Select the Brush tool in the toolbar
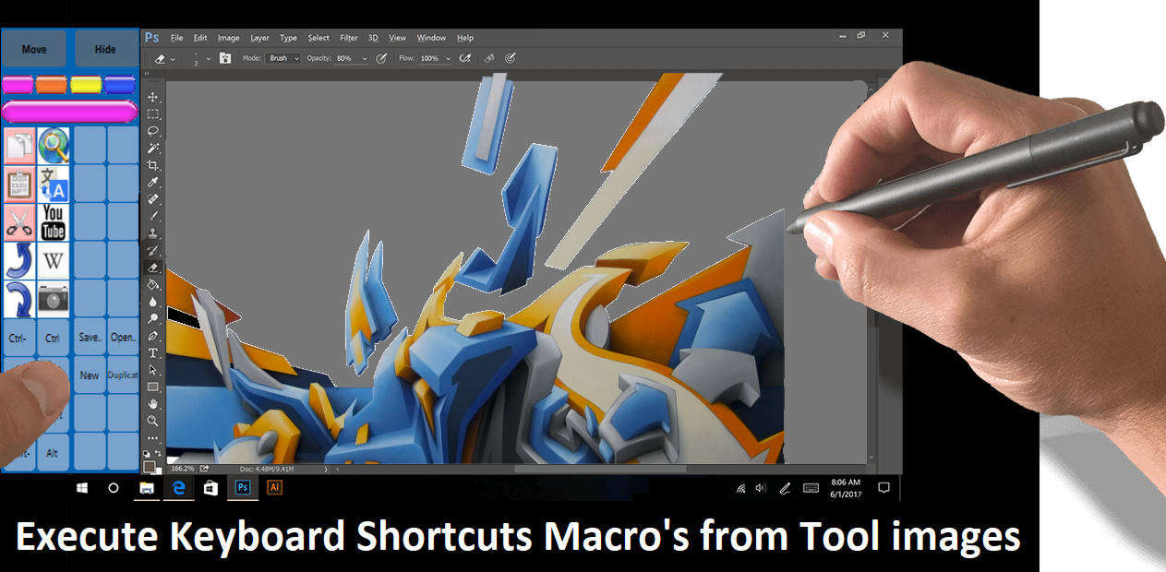 [x=153, y=216]
